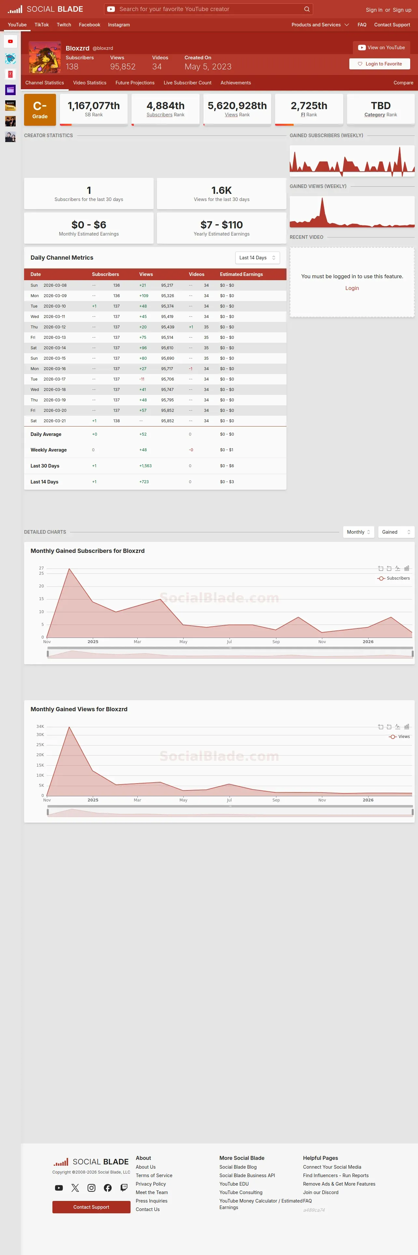Viewport: 418px width, 1255px height.
Task: Toggle the Subscribers legend series in chart
Action: pyautogui.click(x=393, y=578)
